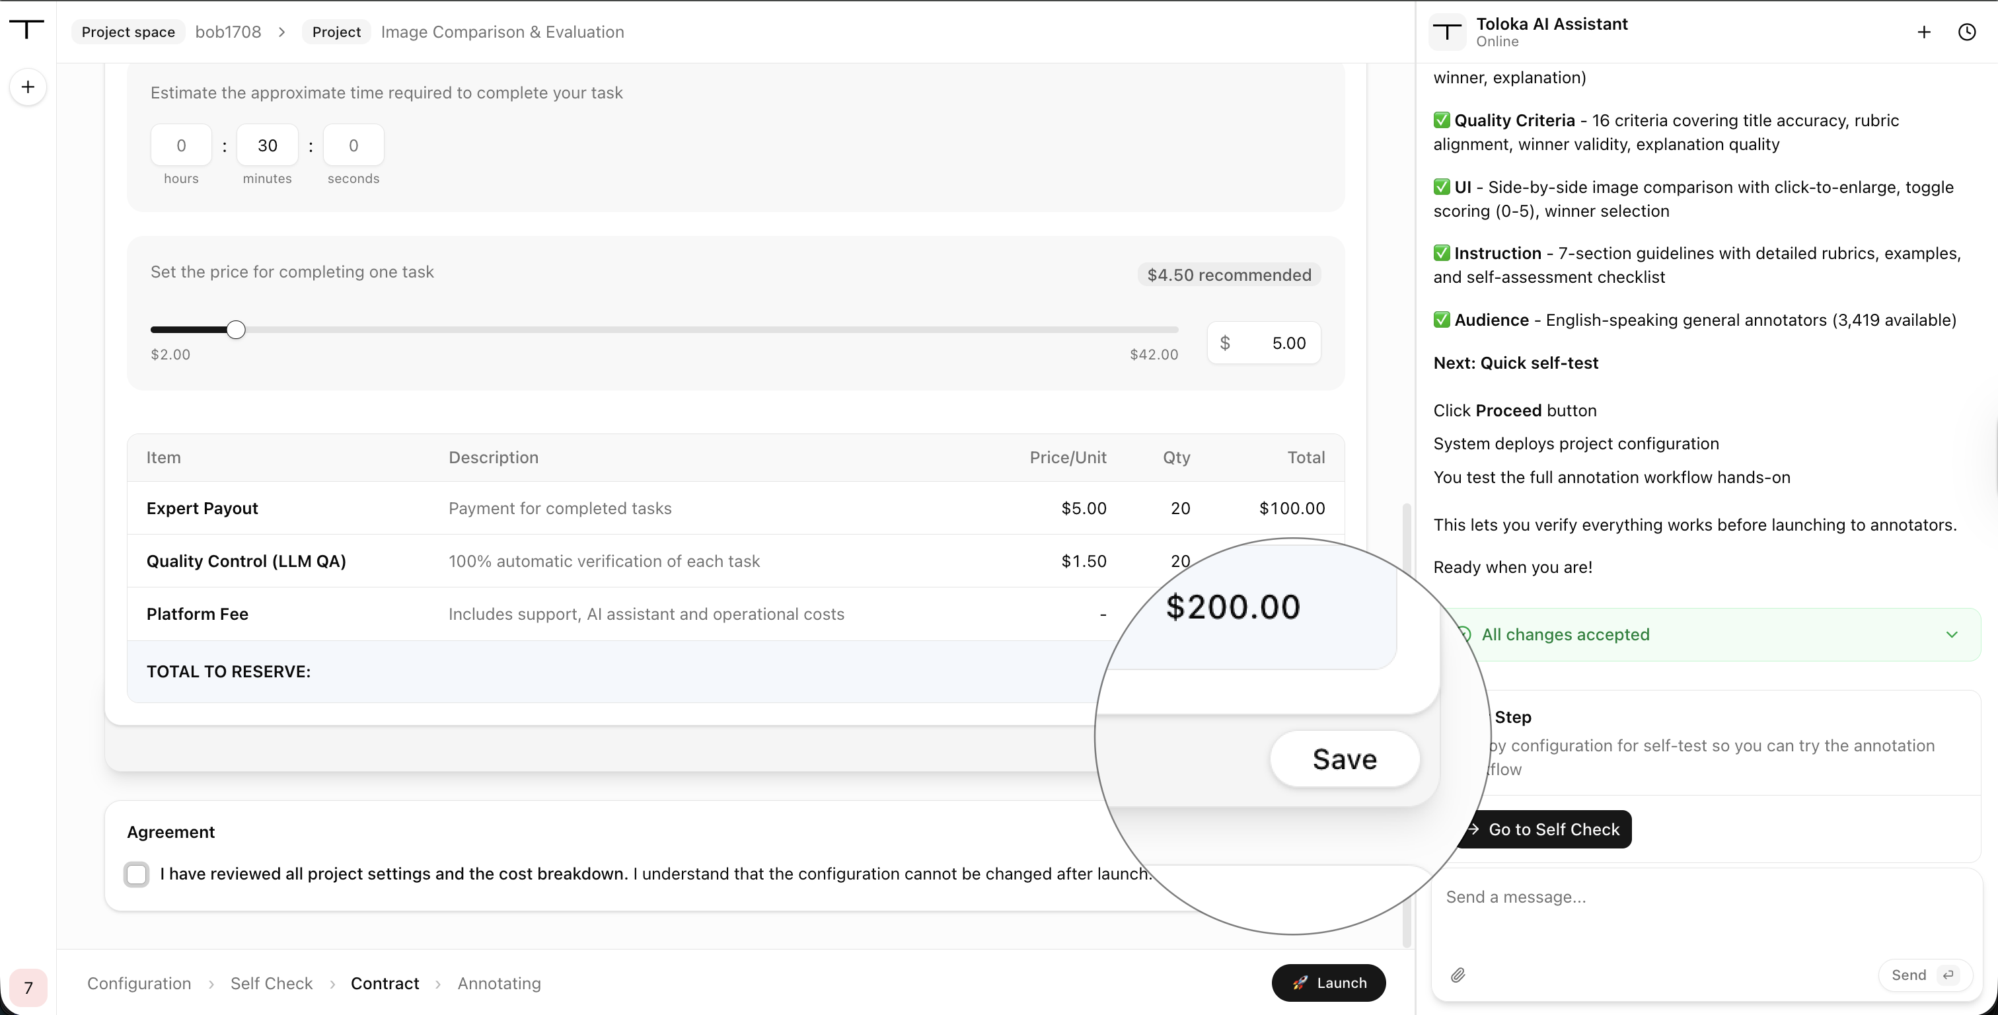
Task: Open the Configuration step tab
Action: pyautogui.click(x=139, y=983)
